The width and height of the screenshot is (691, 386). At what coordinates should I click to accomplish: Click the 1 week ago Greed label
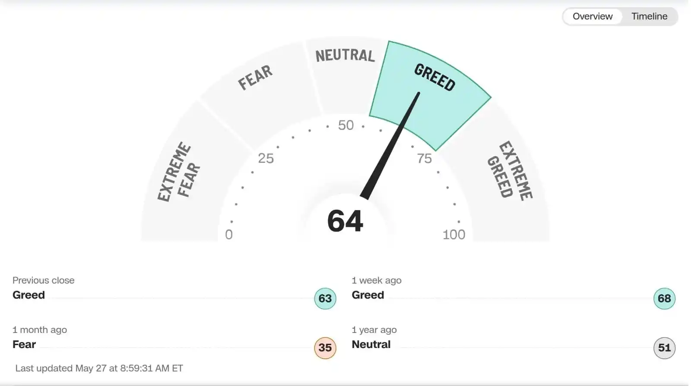click(368, 295)
